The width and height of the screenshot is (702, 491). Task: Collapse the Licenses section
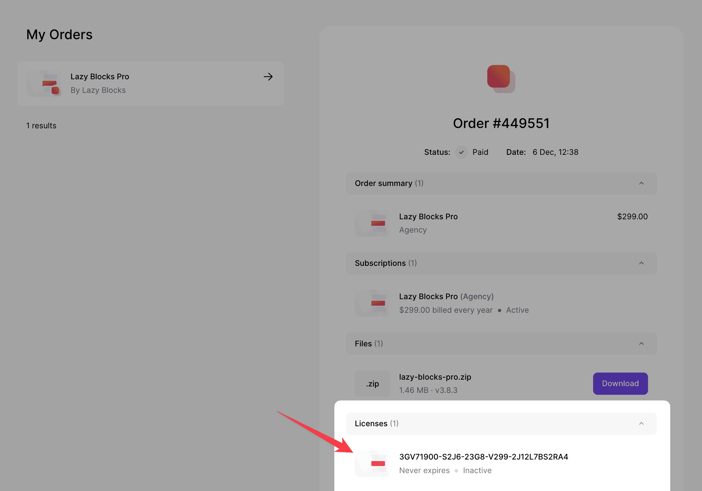click(642, 423)
